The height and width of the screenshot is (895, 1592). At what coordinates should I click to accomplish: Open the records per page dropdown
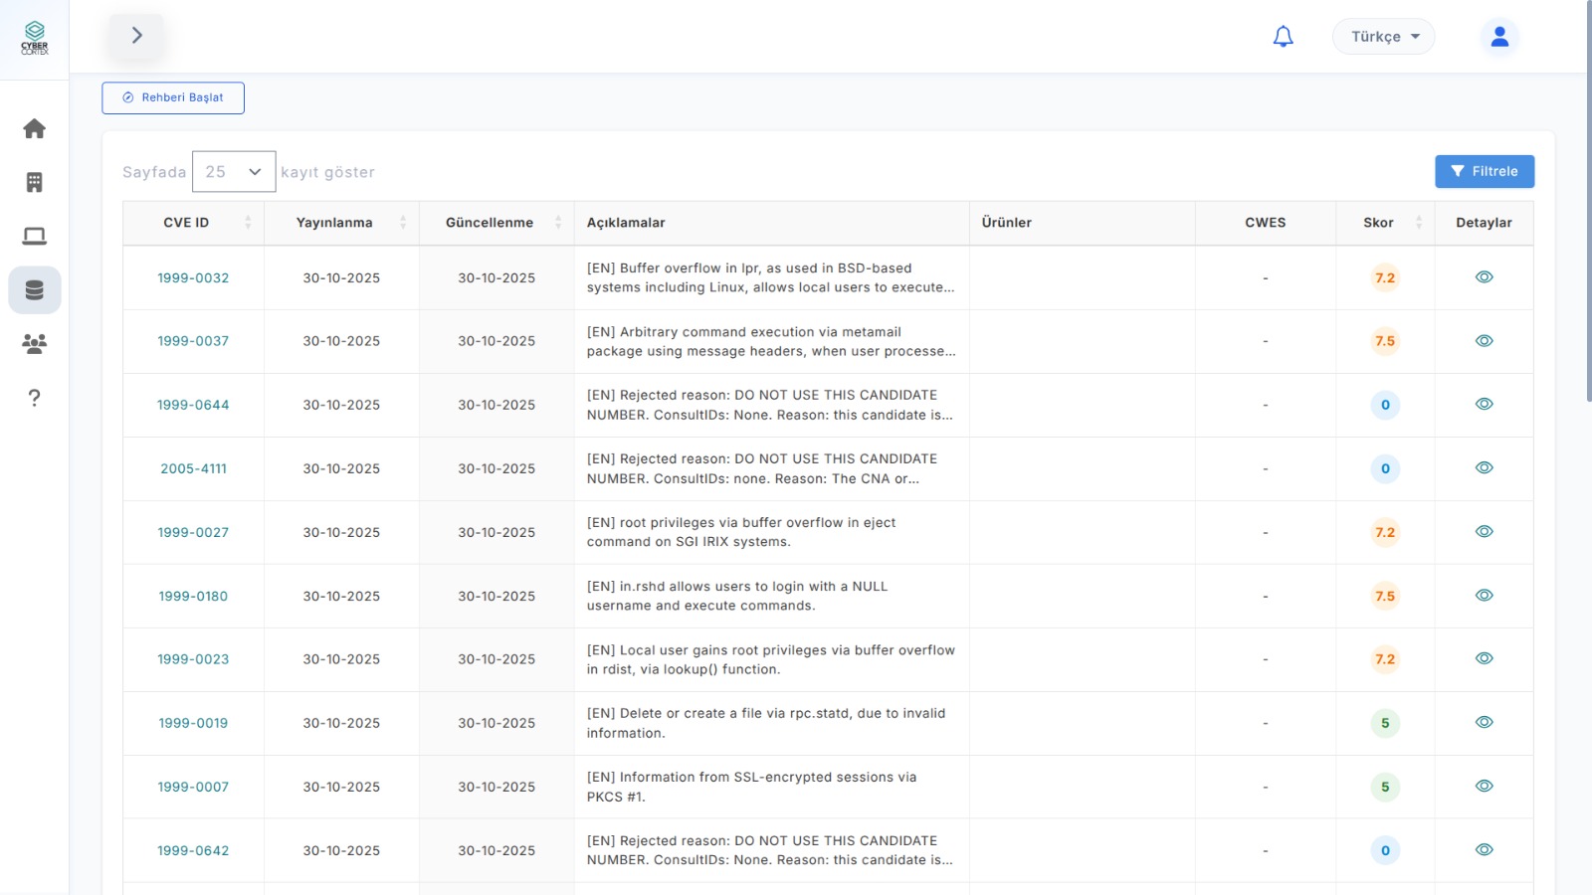(233, 172)
